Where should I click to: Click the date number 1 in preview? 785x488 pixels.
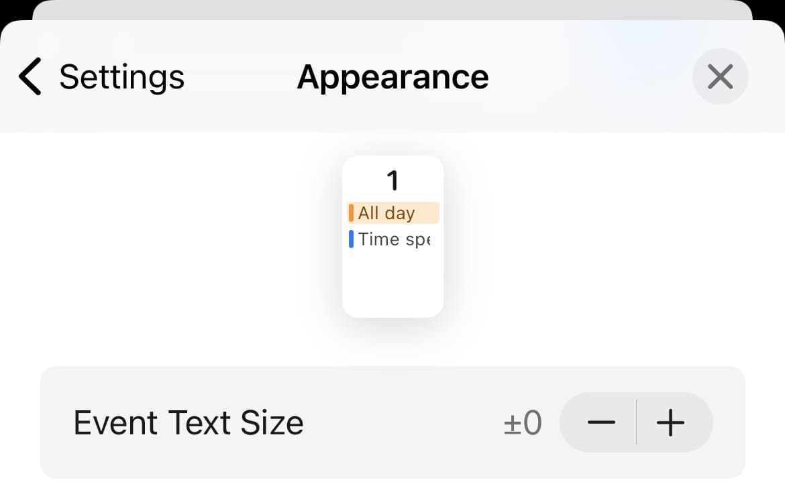pyautogui.click(x=392, y=180)
